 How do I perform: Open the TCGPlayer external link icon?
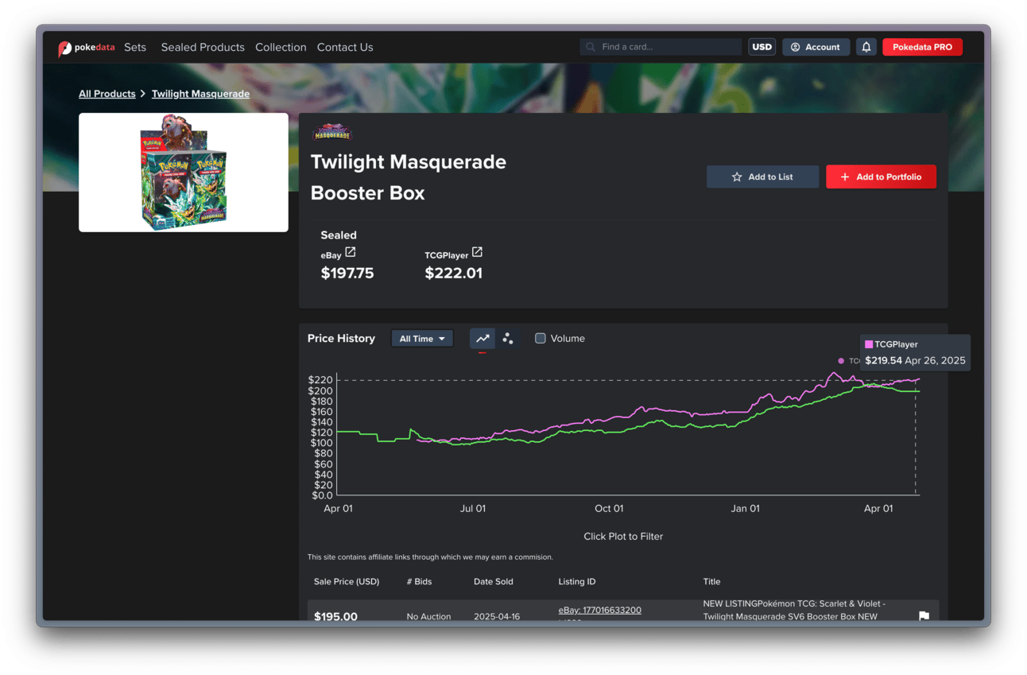(477, 252)
